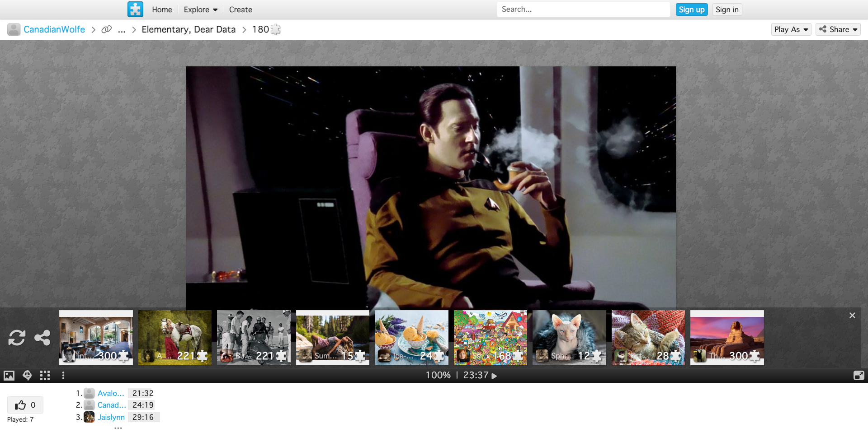868x437 pixels.
Task: Click CanadianWolfe's avatar in breadcrumb
Action: [x=14, y=29]
